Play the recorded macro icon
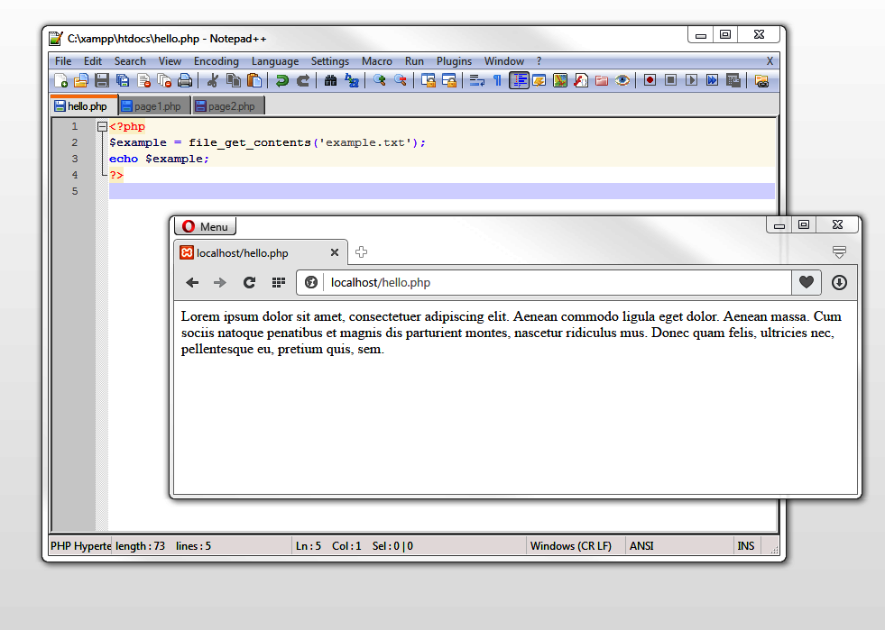Screen dimensions: 885x630 click(x=693, y=80)
